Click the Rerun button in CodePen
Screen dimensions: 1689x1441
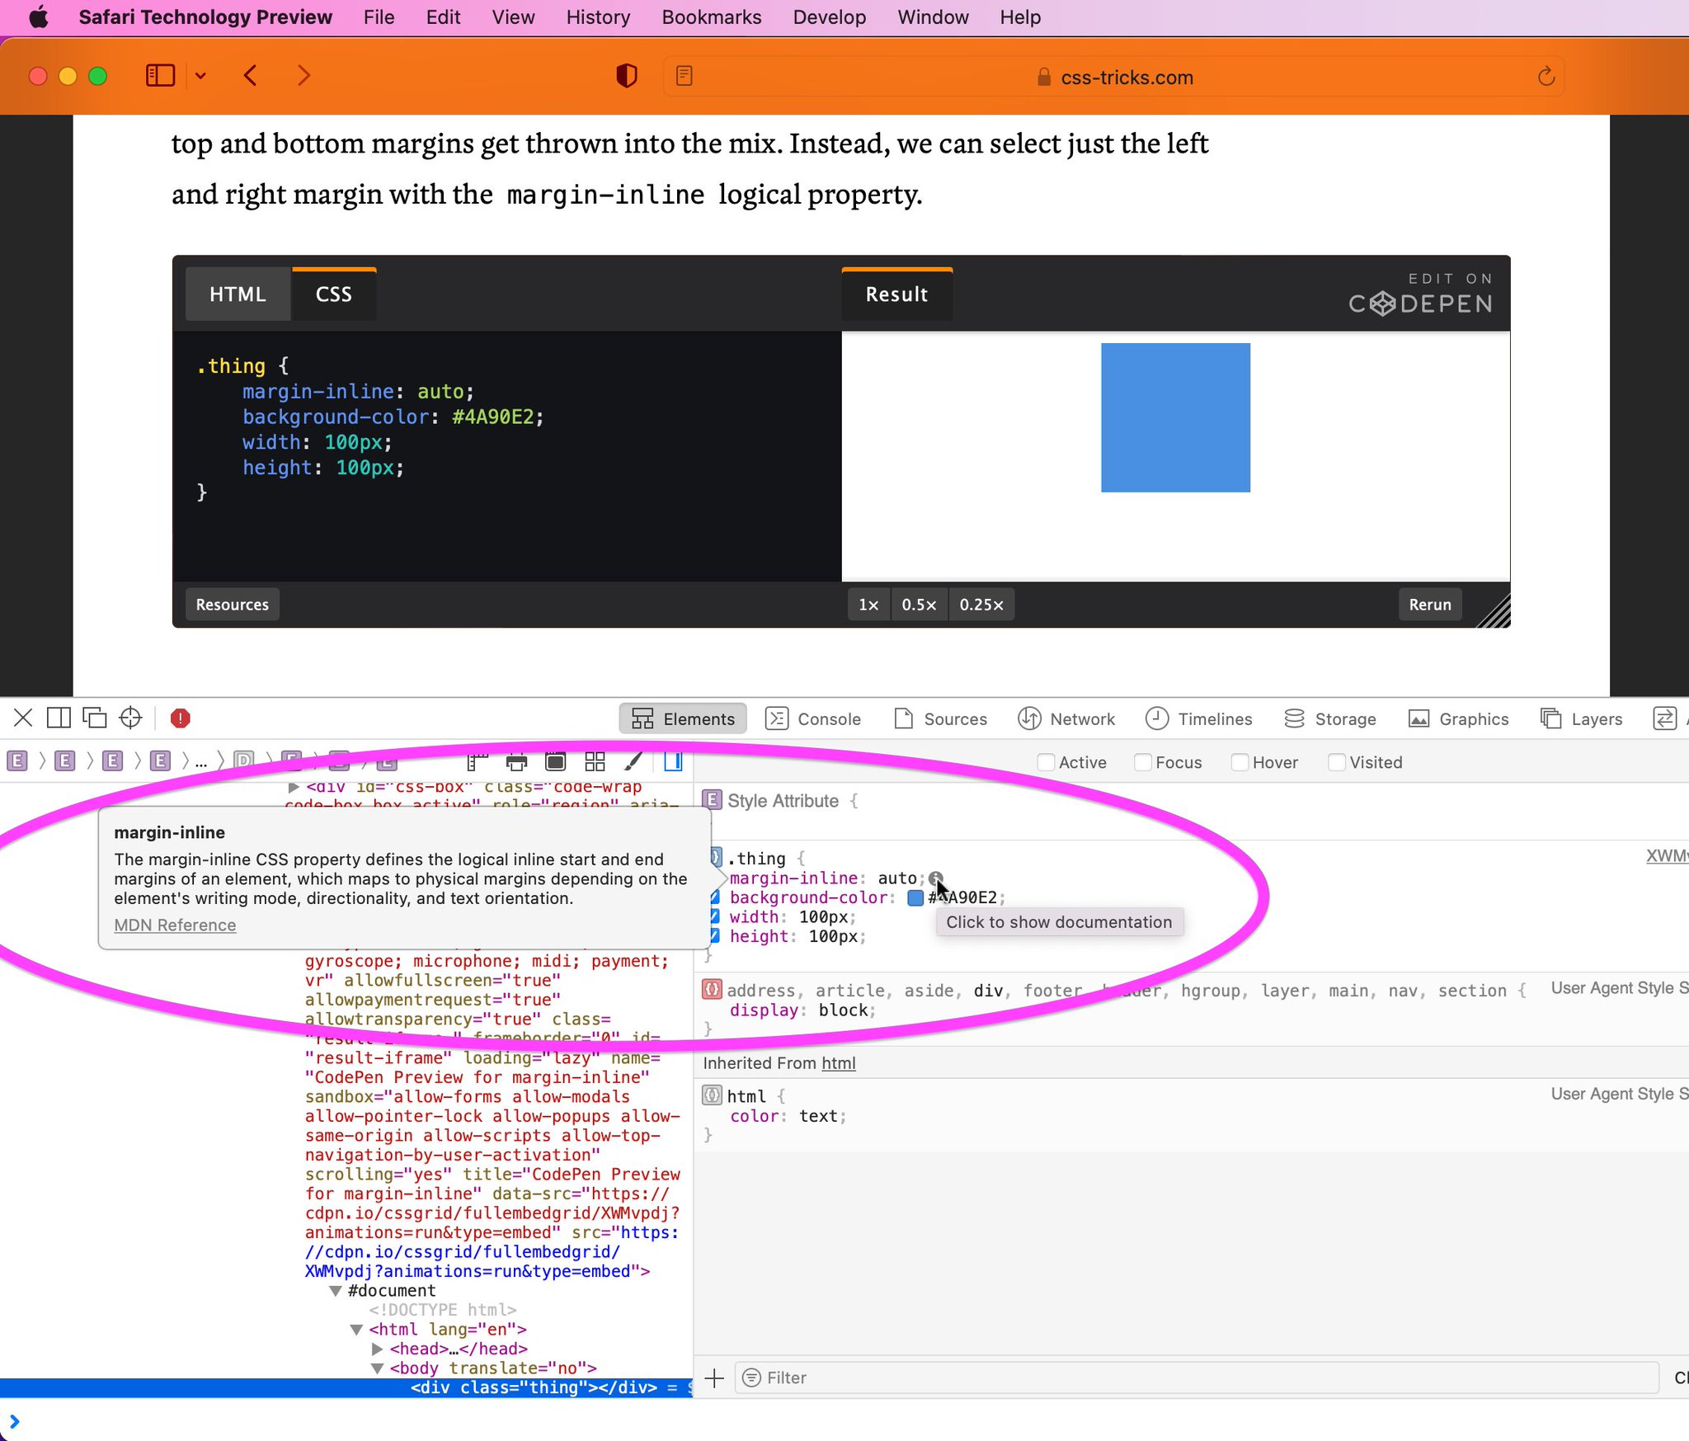[x=1430, y=605]
